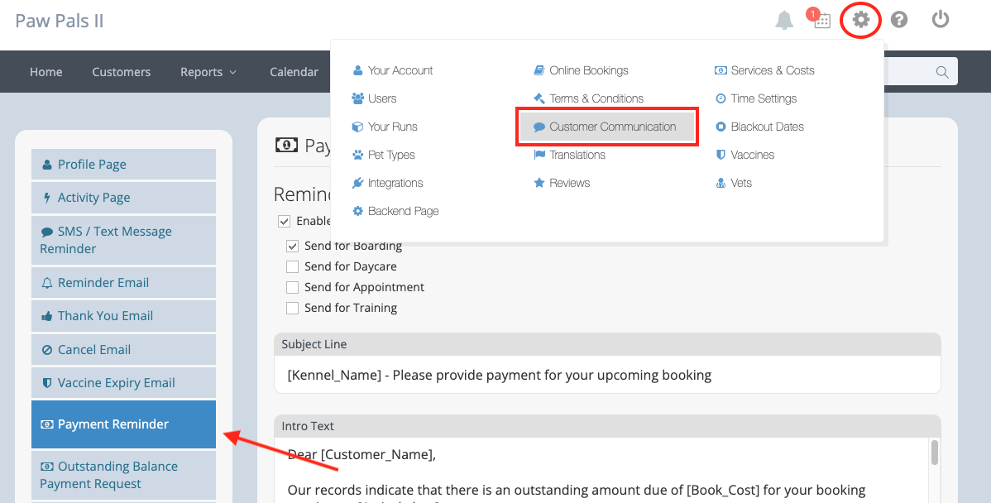Screen dimensions: 991x503
Task: Click the doctor icon beside Vets
Action: (x=721, y=184)
